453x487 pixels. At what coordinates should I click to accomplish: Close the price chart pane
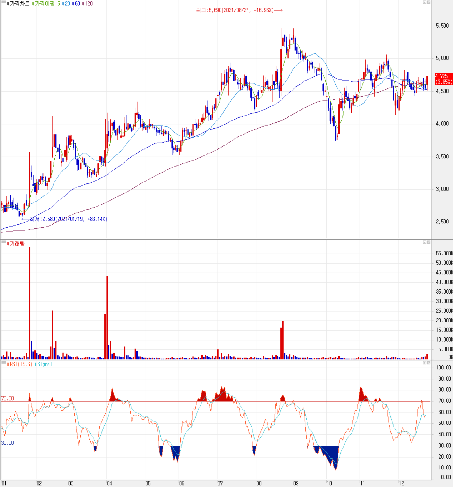click(429, 2)
